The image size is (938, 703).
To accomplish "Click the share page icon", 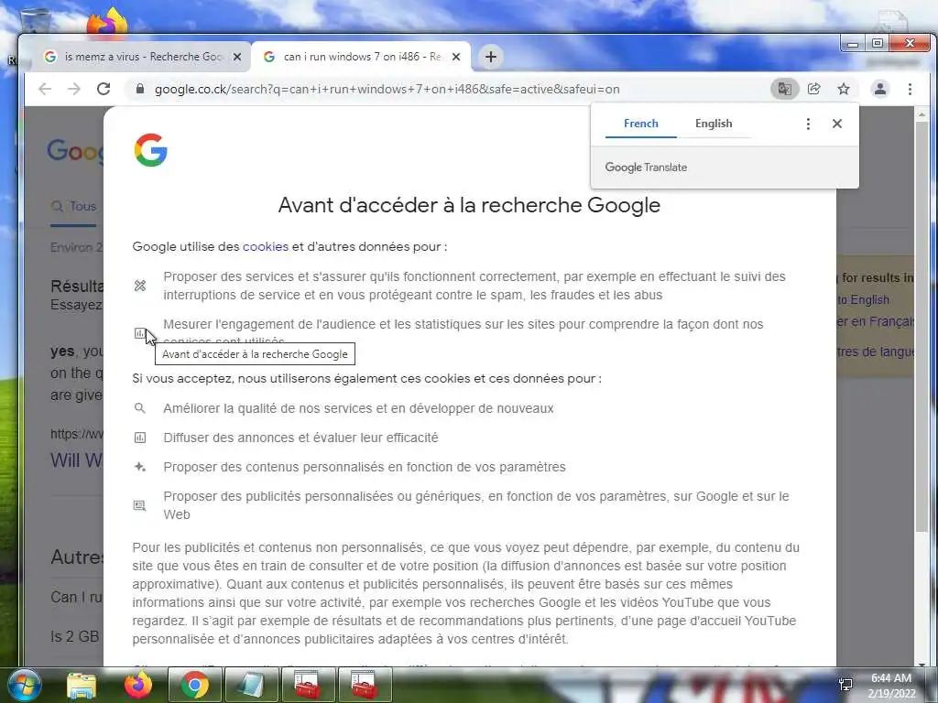I will tap(813, 89).
